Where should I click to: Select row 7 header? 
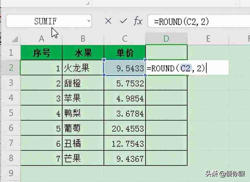click(x=11, y=143)
